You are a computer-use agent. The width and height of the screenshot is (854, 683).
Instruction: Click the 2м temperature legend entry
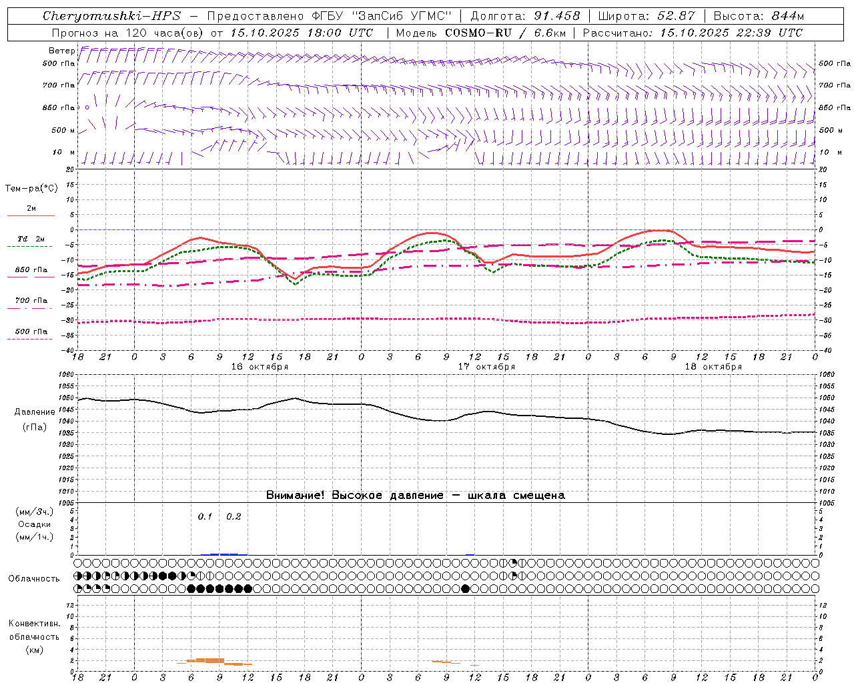click(x=31, y=208)
